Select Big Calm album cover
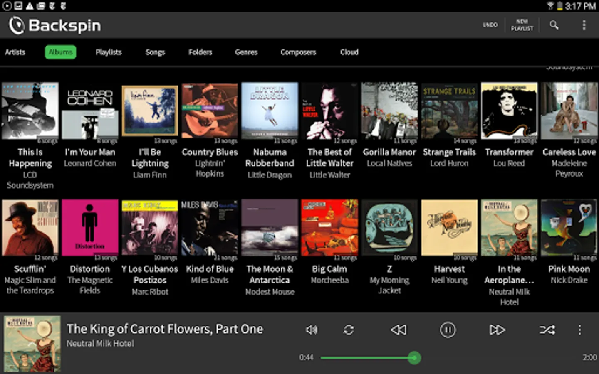The image size is (599, 374). [329, 228]
